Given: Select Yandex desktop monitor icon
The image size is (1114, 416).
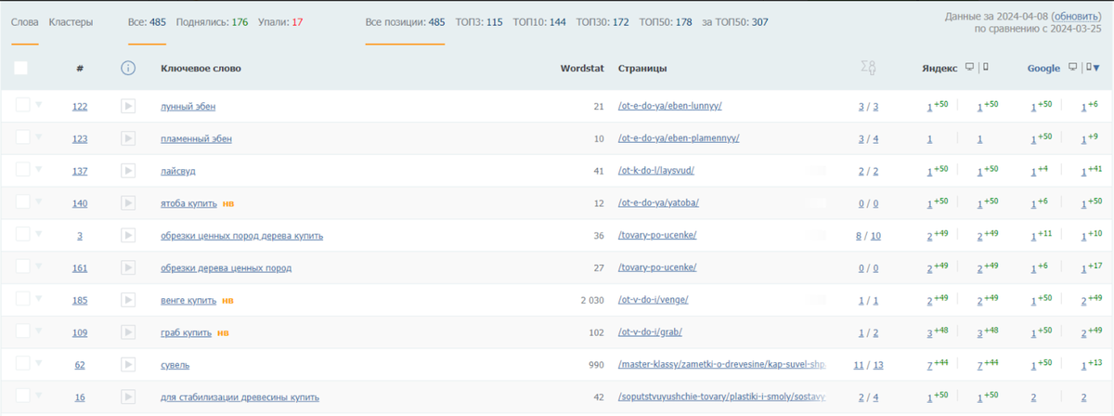Looking at the screenshot, I should (969, 67).
